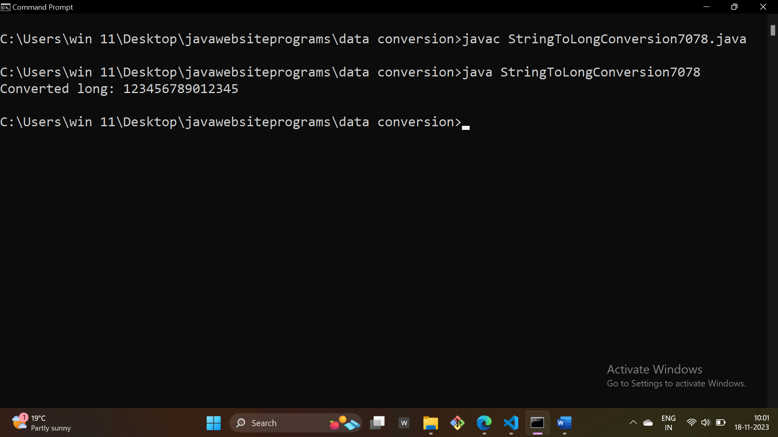Open the ENG IN language switcher
Viewport: 778px width, 437px height.
tap(668, 423)
